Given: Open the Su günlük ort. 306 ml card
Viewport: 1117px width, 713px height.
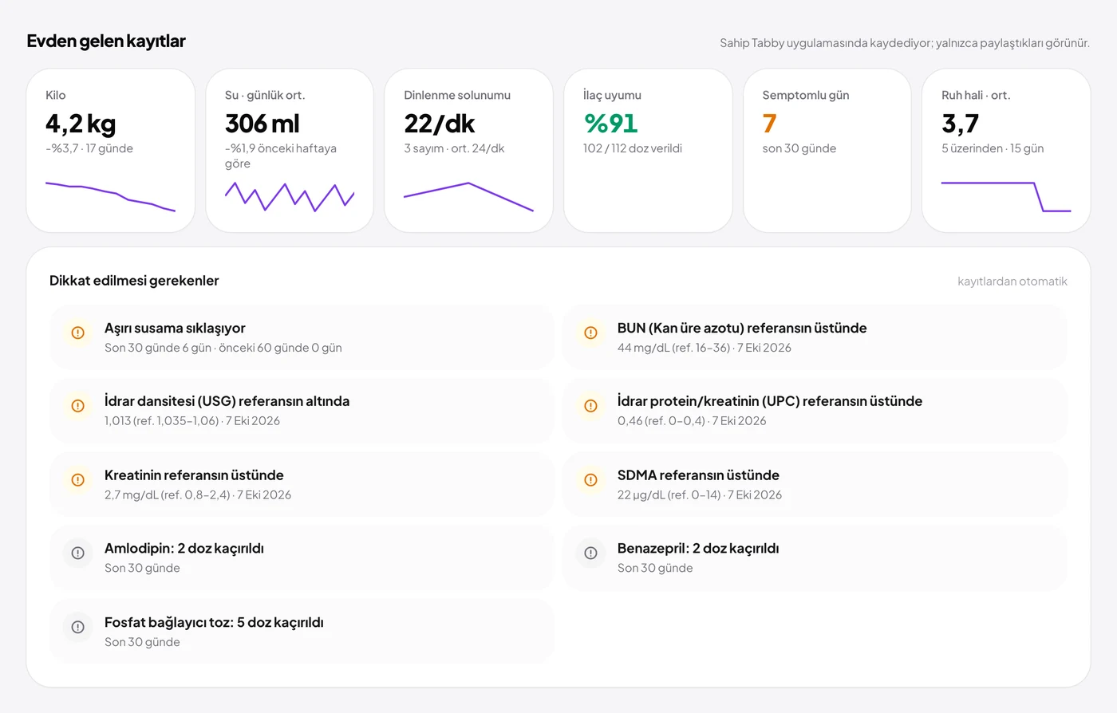Looking at the screenshot, I should tap(290, 151).
